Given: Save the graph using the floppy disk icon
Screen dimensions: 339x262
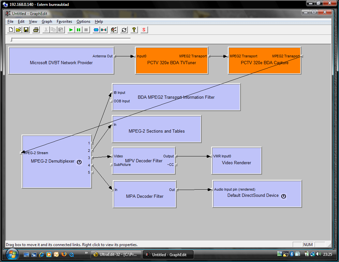Looking at the screenshot, I should 26,30.
